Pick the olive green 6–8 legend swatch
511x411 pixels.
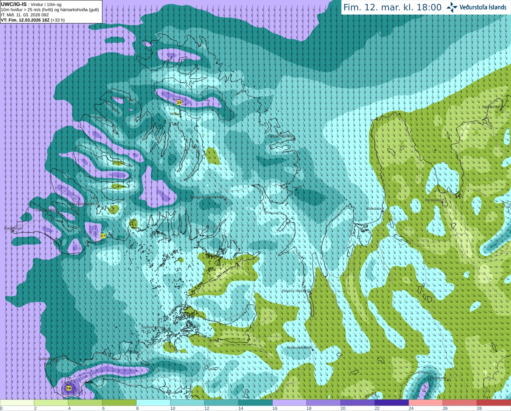point(119,403)
